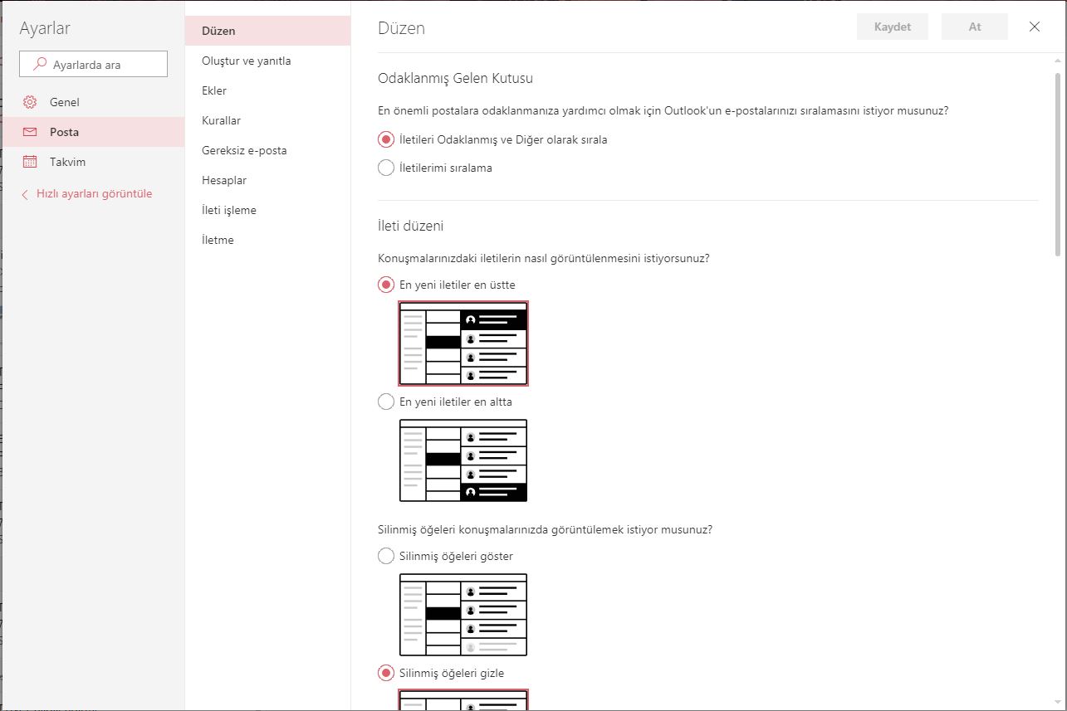
Task: Click the At discard button
Action: coord(975,27)
